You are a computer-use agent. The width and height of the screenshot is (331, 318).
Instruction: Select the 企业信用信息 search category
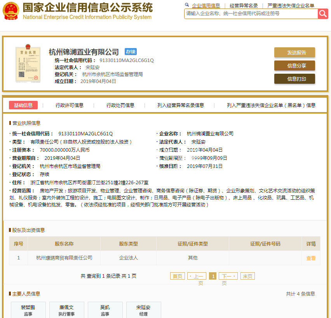point(206,5)
